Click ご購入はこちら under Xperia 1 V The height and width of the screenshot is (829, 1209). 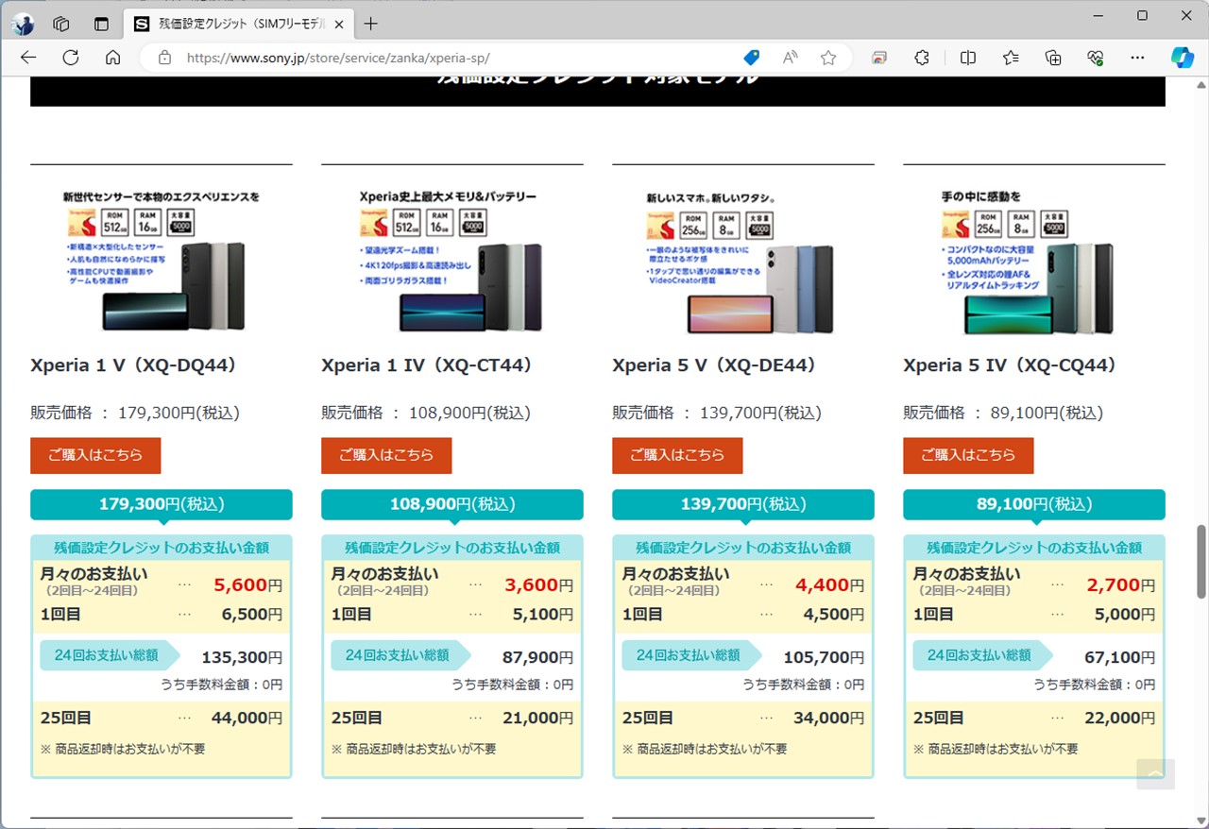[95, 455]
